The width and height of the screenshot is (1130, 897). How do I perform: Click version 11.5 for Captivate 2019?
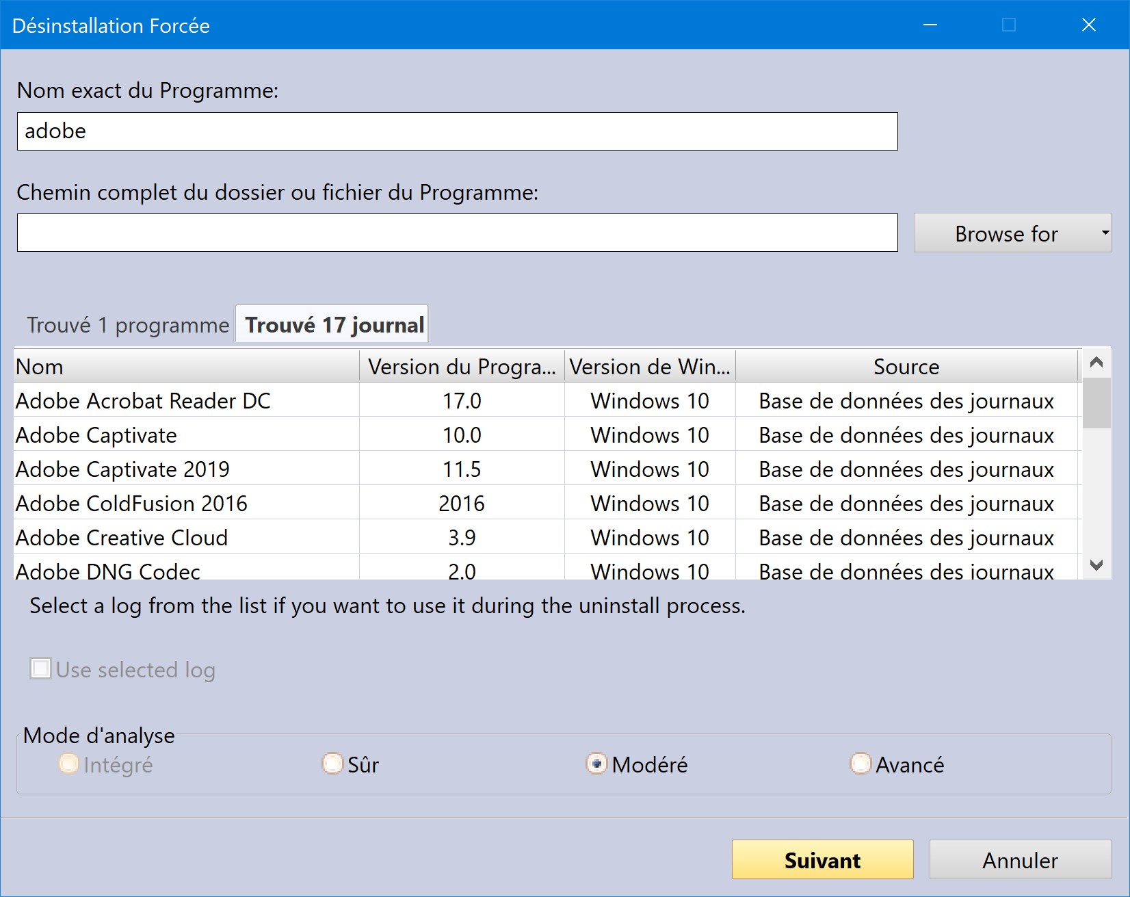coord(462,469)
